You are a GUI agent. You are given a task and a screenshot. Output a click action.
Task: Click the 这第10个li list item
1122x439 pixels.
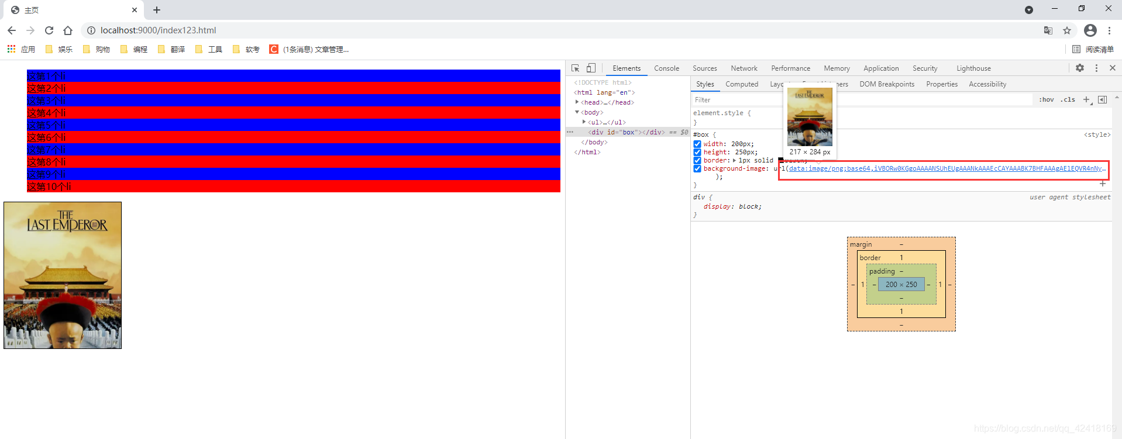coord(294,186)
